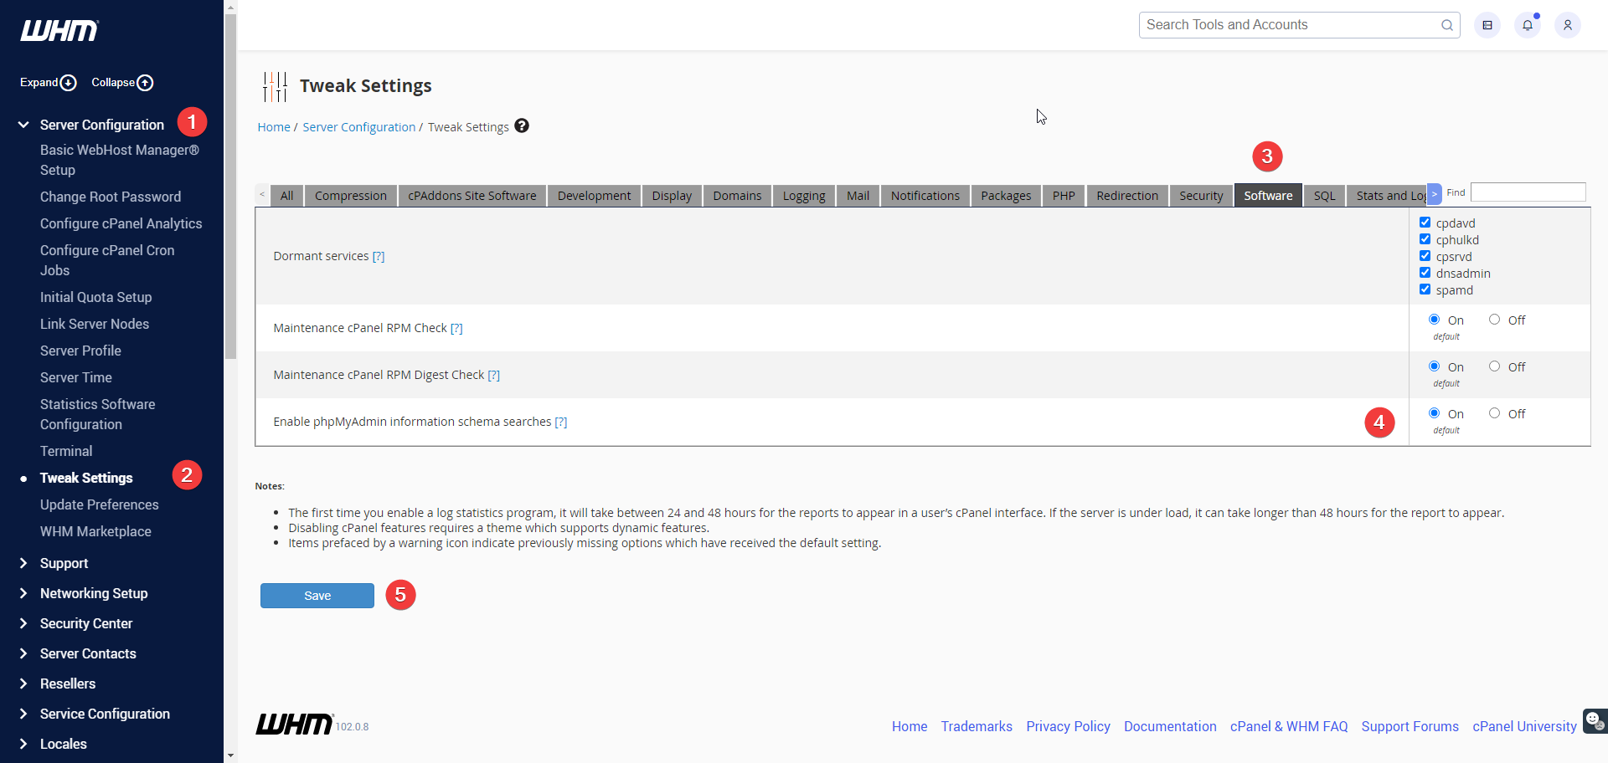1608x763 pixels.
Task: Toggle the cphulkd dormant service checkbox
Action: click(1425, 239)
